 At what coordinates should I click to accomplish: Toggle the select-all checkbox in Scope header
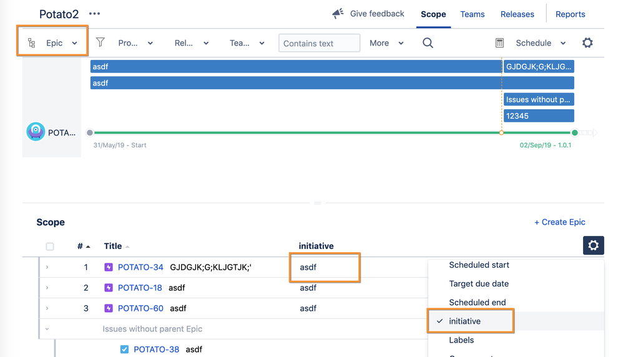tap(50, 247)
